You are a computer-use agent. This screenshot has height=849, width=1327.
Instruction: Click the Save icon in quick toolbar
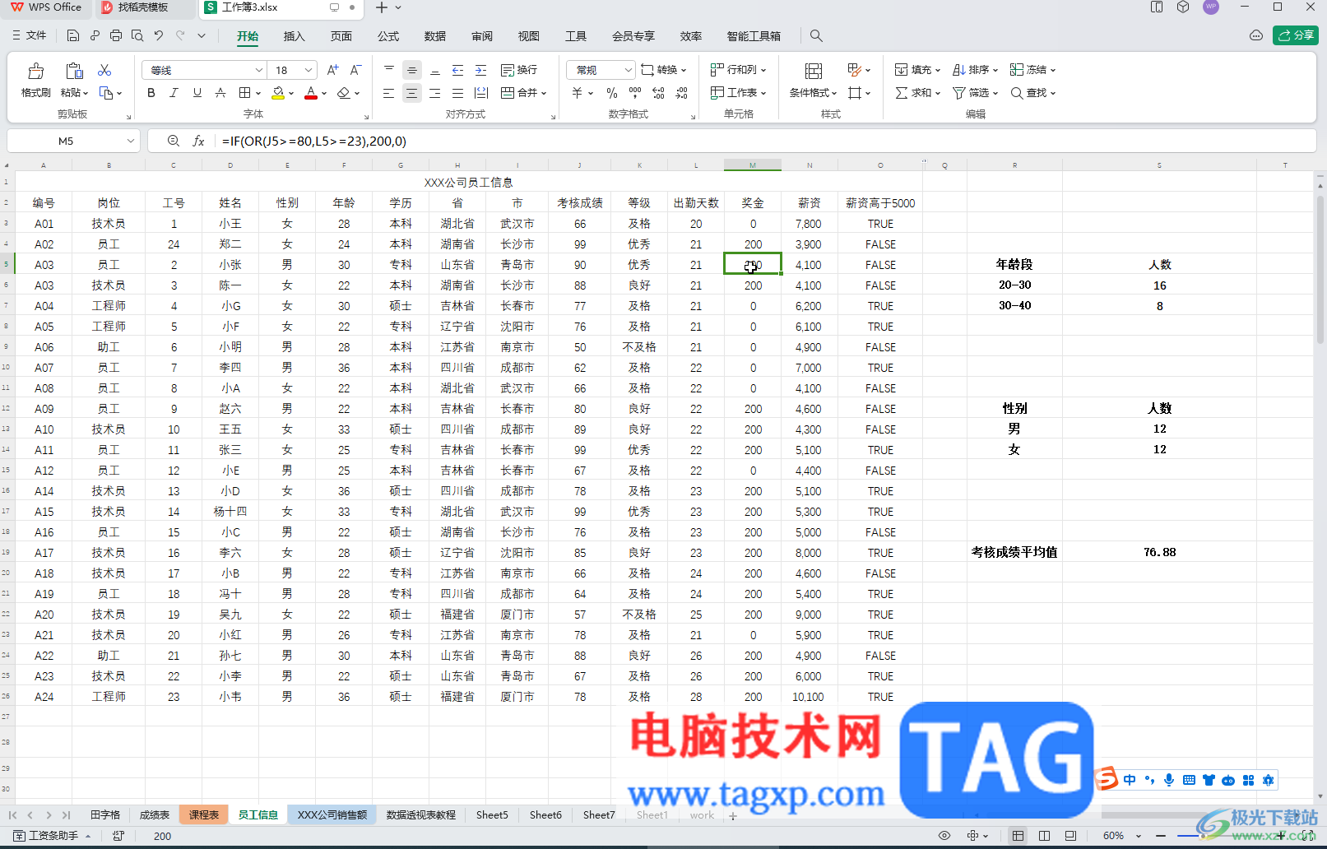(73, 35)
